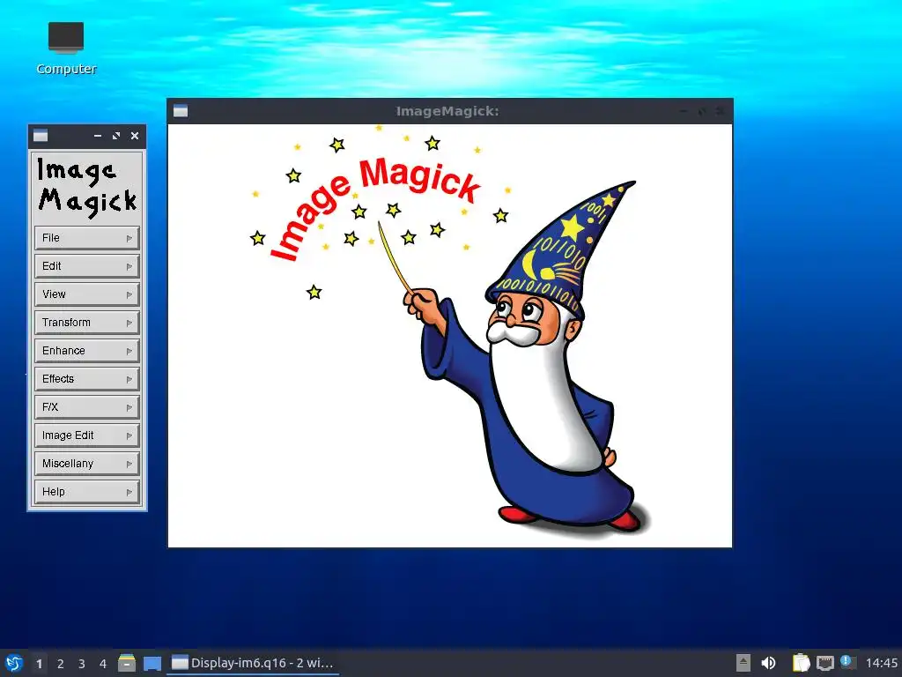
Task: Click the image window's title bar icon
Action: click(x=181, y=111)
